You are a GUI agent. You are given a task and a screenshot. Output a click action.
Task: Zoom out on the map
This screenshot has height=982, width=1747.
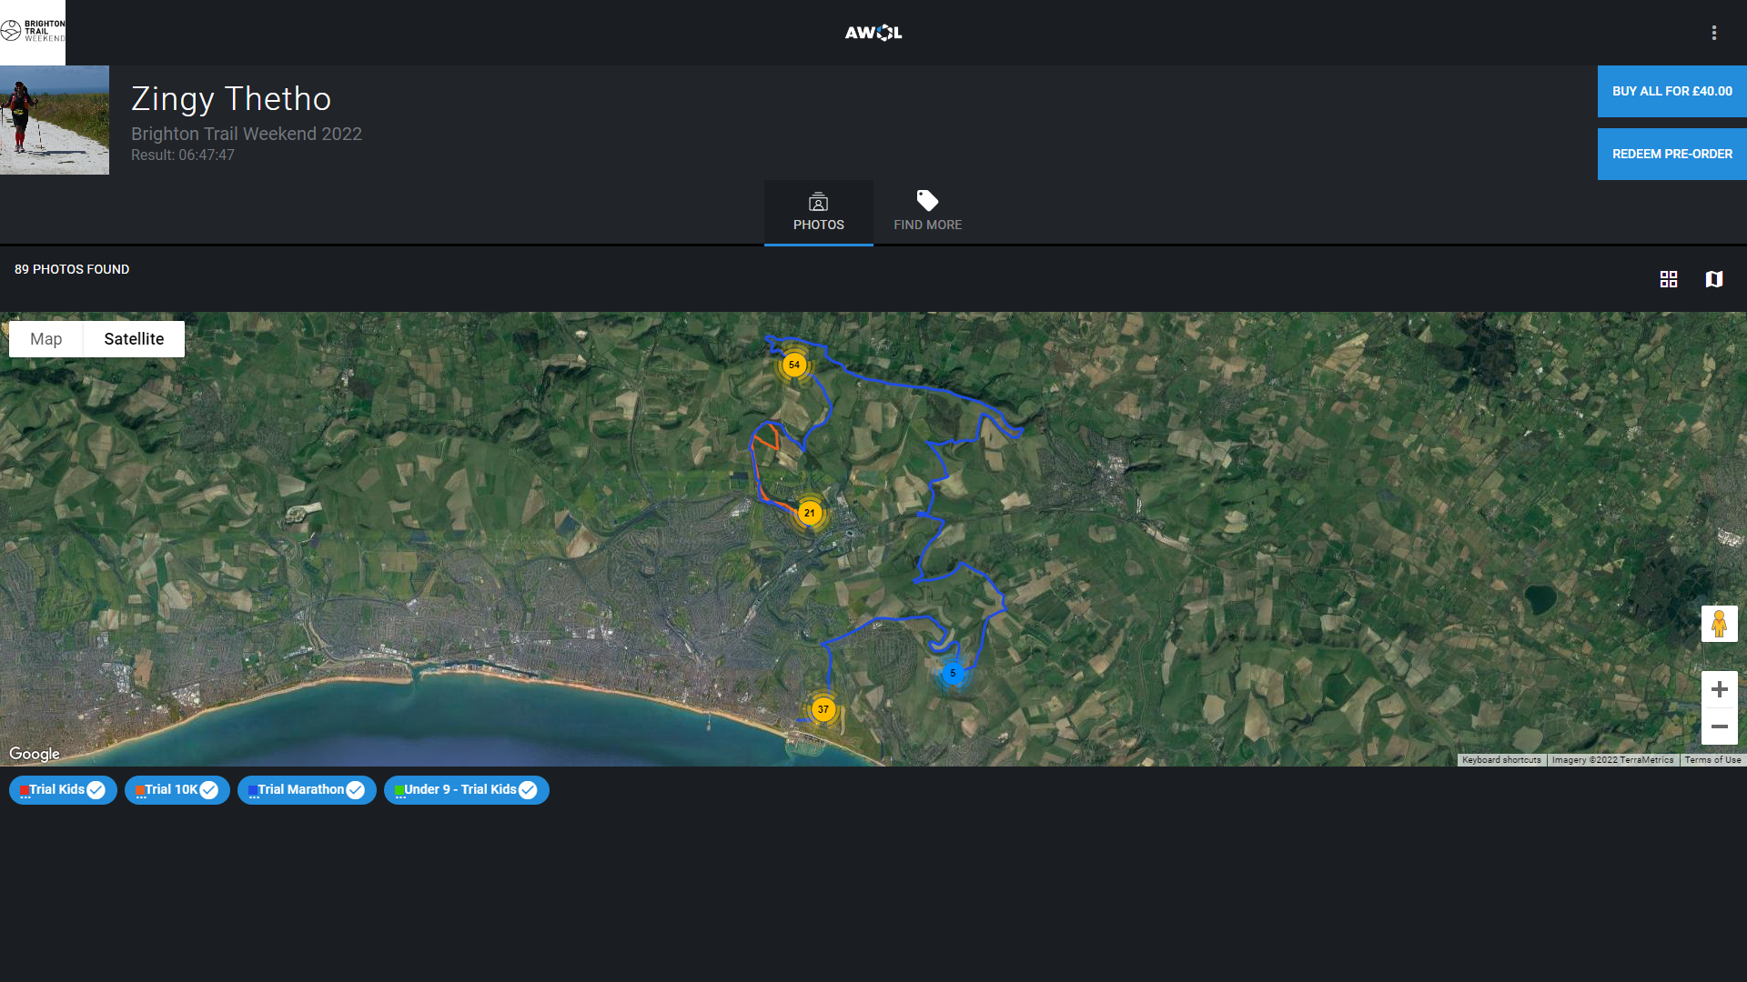point(1719,726)
